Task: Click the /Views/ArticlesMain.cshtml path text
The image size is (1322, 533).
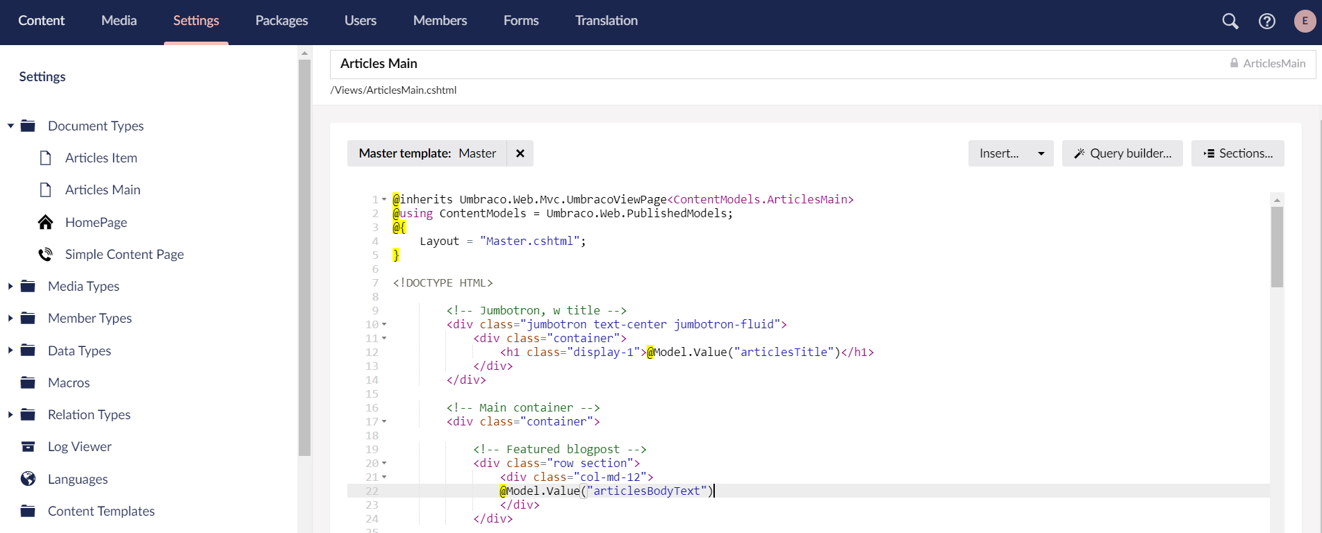Action: pyautogui.click(x=393, y=90)
